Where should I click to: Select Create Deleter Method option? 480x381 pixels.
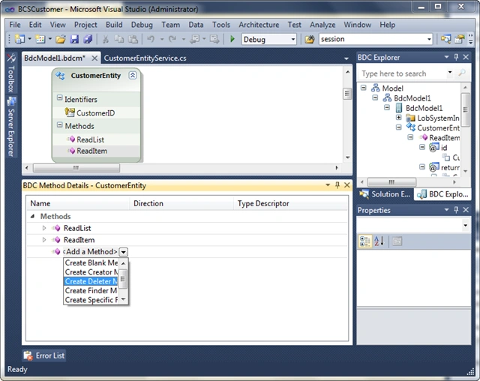click(x=91, y=281)
